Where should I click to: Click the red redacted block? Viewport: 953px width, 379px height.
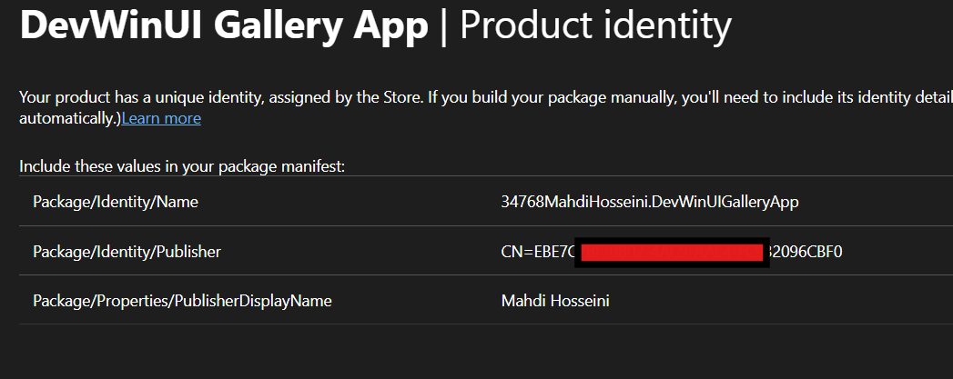[x=672, y=253]
